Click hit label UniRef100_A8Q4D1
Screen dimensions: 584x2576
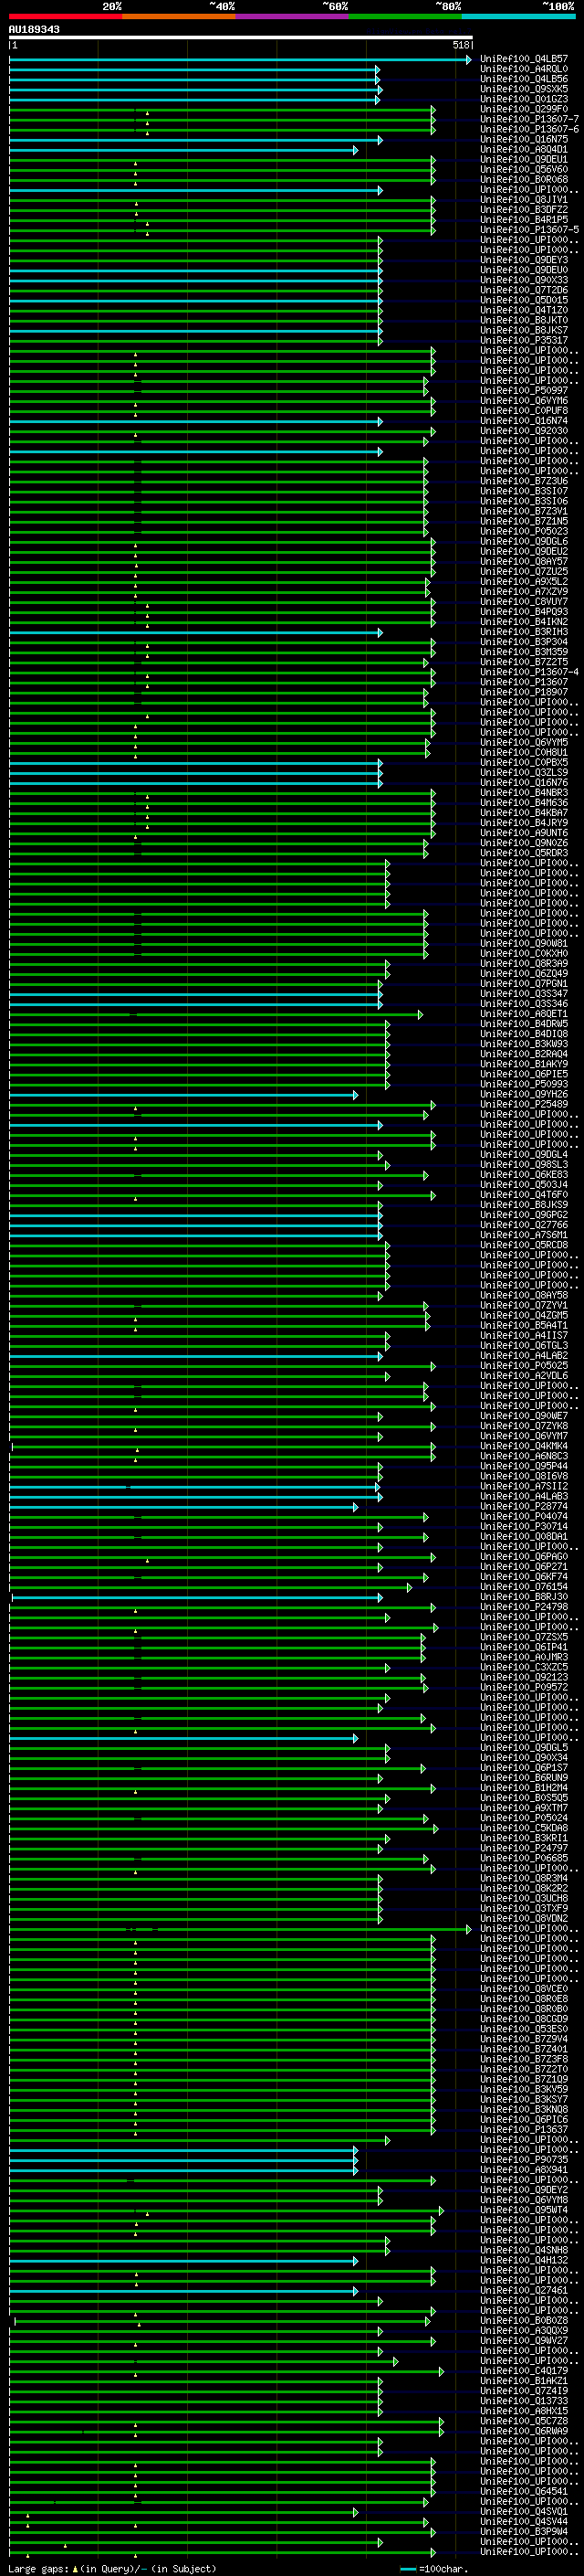click(524, 149)
